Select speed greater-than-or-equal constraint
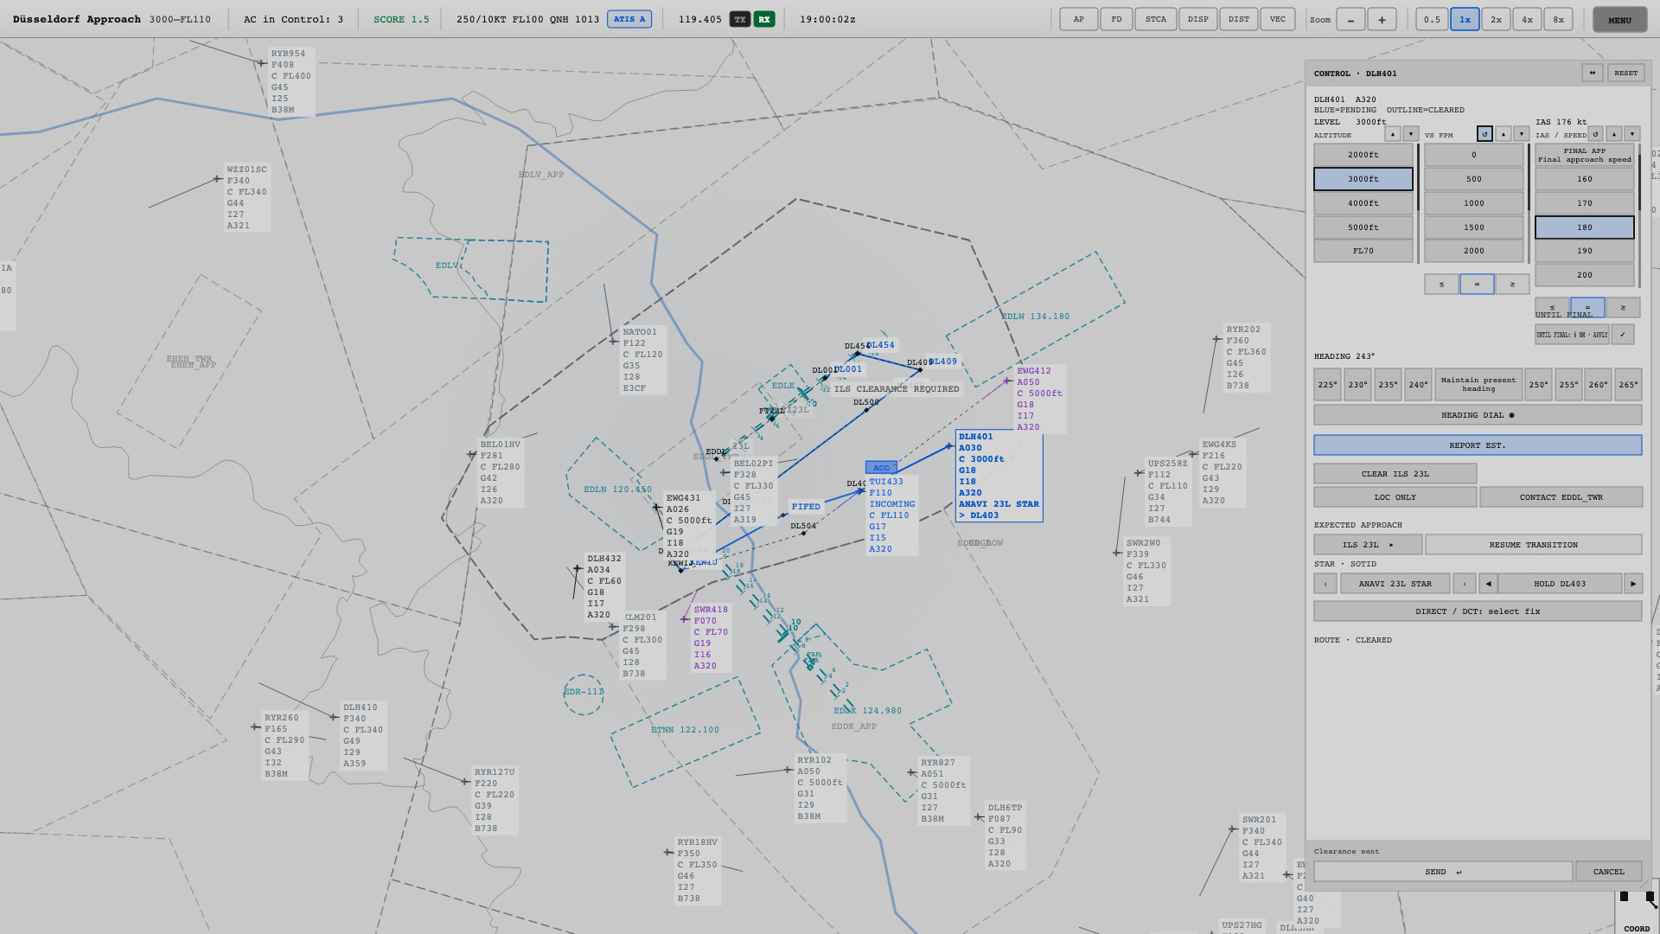Screen dimensions: 1660x934 [1623, 307]
